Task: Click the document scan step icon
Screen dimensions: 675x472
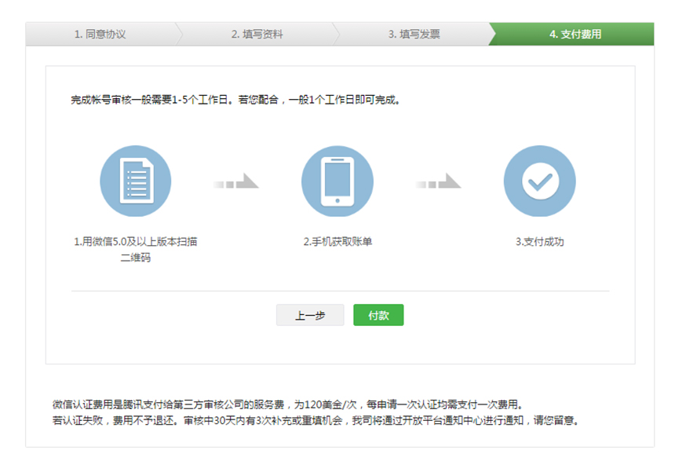Action: pos(135,181)
